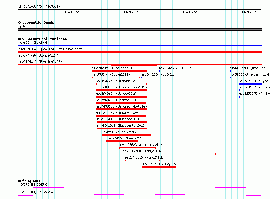Click the nsv5984231 (Wu2021) red bar
270x199 pixels.
pyautogui.click(x=126, y=135)
